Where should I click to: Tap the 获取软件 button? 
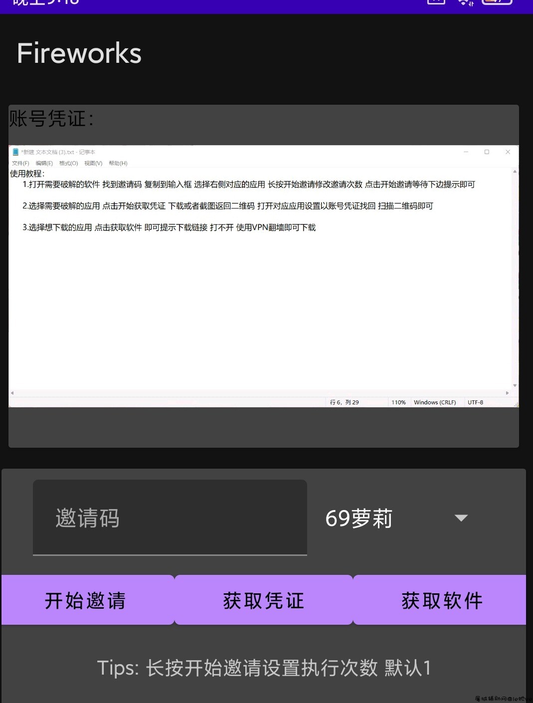tap(440, 600)
